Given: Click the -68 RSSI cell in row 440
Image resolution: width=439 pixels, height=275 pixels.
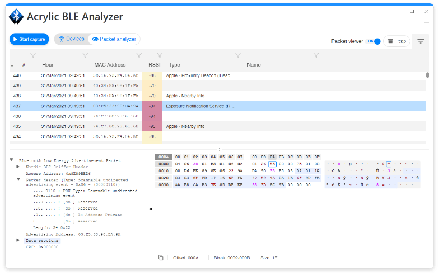Looking at the screenshot, I should click(152, 75).
